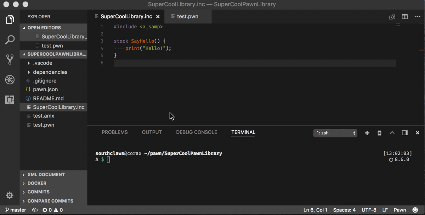
Task: Click the feedback smiley icon
Action: 415,210
